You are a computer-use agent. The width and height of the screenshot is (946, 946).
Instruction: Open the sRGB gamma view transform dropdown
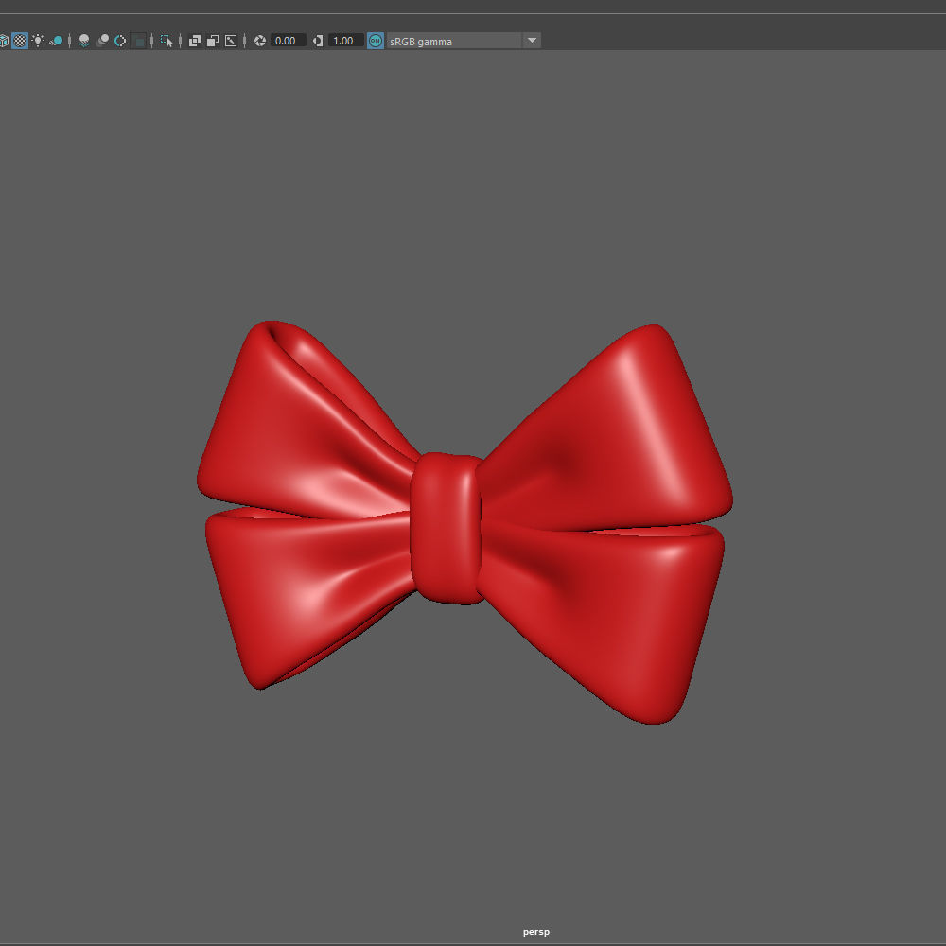pyautogui.click(x=464, y=41)
